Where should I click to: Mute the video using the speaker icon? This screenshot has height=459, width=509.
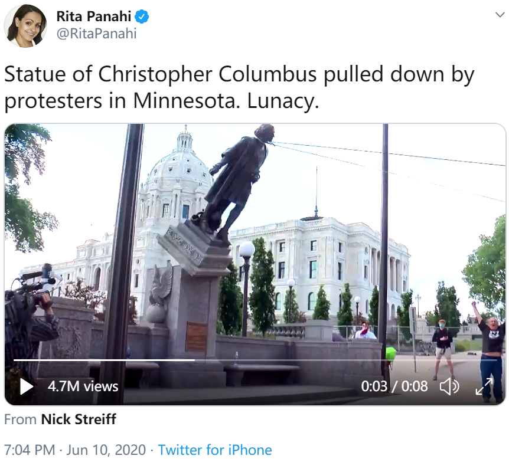click(449, 386)
